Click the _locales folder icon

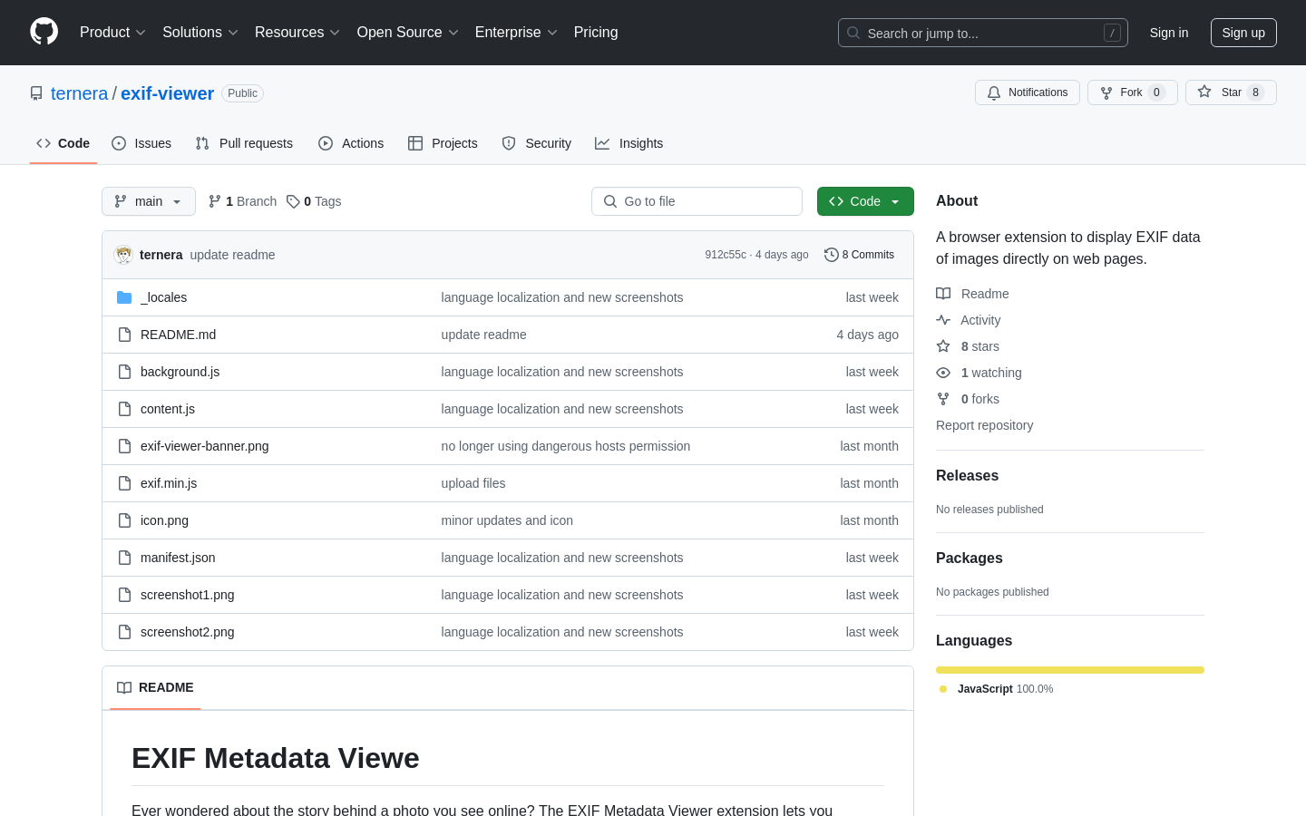click(124, 297)
